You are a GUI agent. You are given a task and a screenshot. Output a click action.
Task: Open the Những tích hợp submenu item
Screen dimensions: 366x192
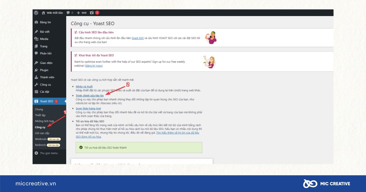click(45, 121)
